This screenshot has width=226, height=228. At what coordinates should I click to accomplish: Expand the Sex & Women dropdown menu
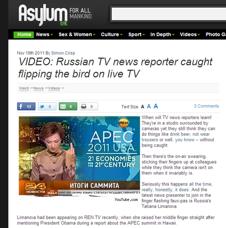pyautogui.click(x=77, y=35)
